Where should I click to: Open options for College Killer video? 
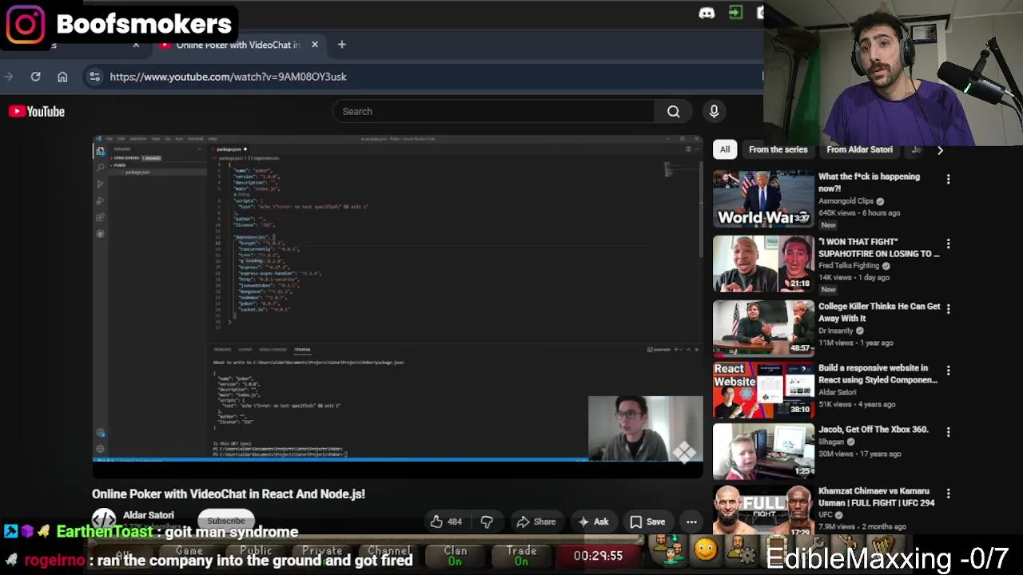(x=948, y=309)
